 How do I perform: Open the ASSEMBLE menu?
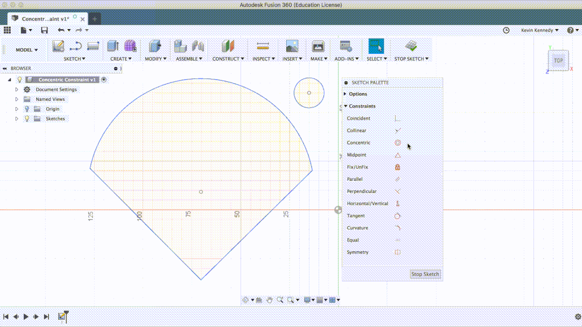190,59
